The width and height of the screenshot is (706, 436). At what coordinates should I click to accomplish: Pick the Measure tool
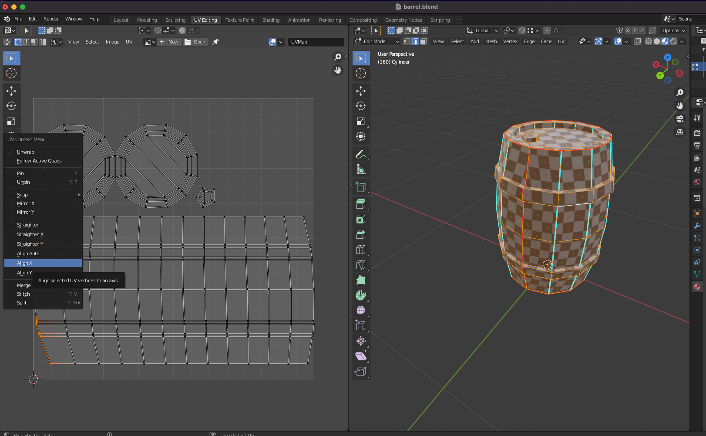pyautogui.click(x=360, y=169)
